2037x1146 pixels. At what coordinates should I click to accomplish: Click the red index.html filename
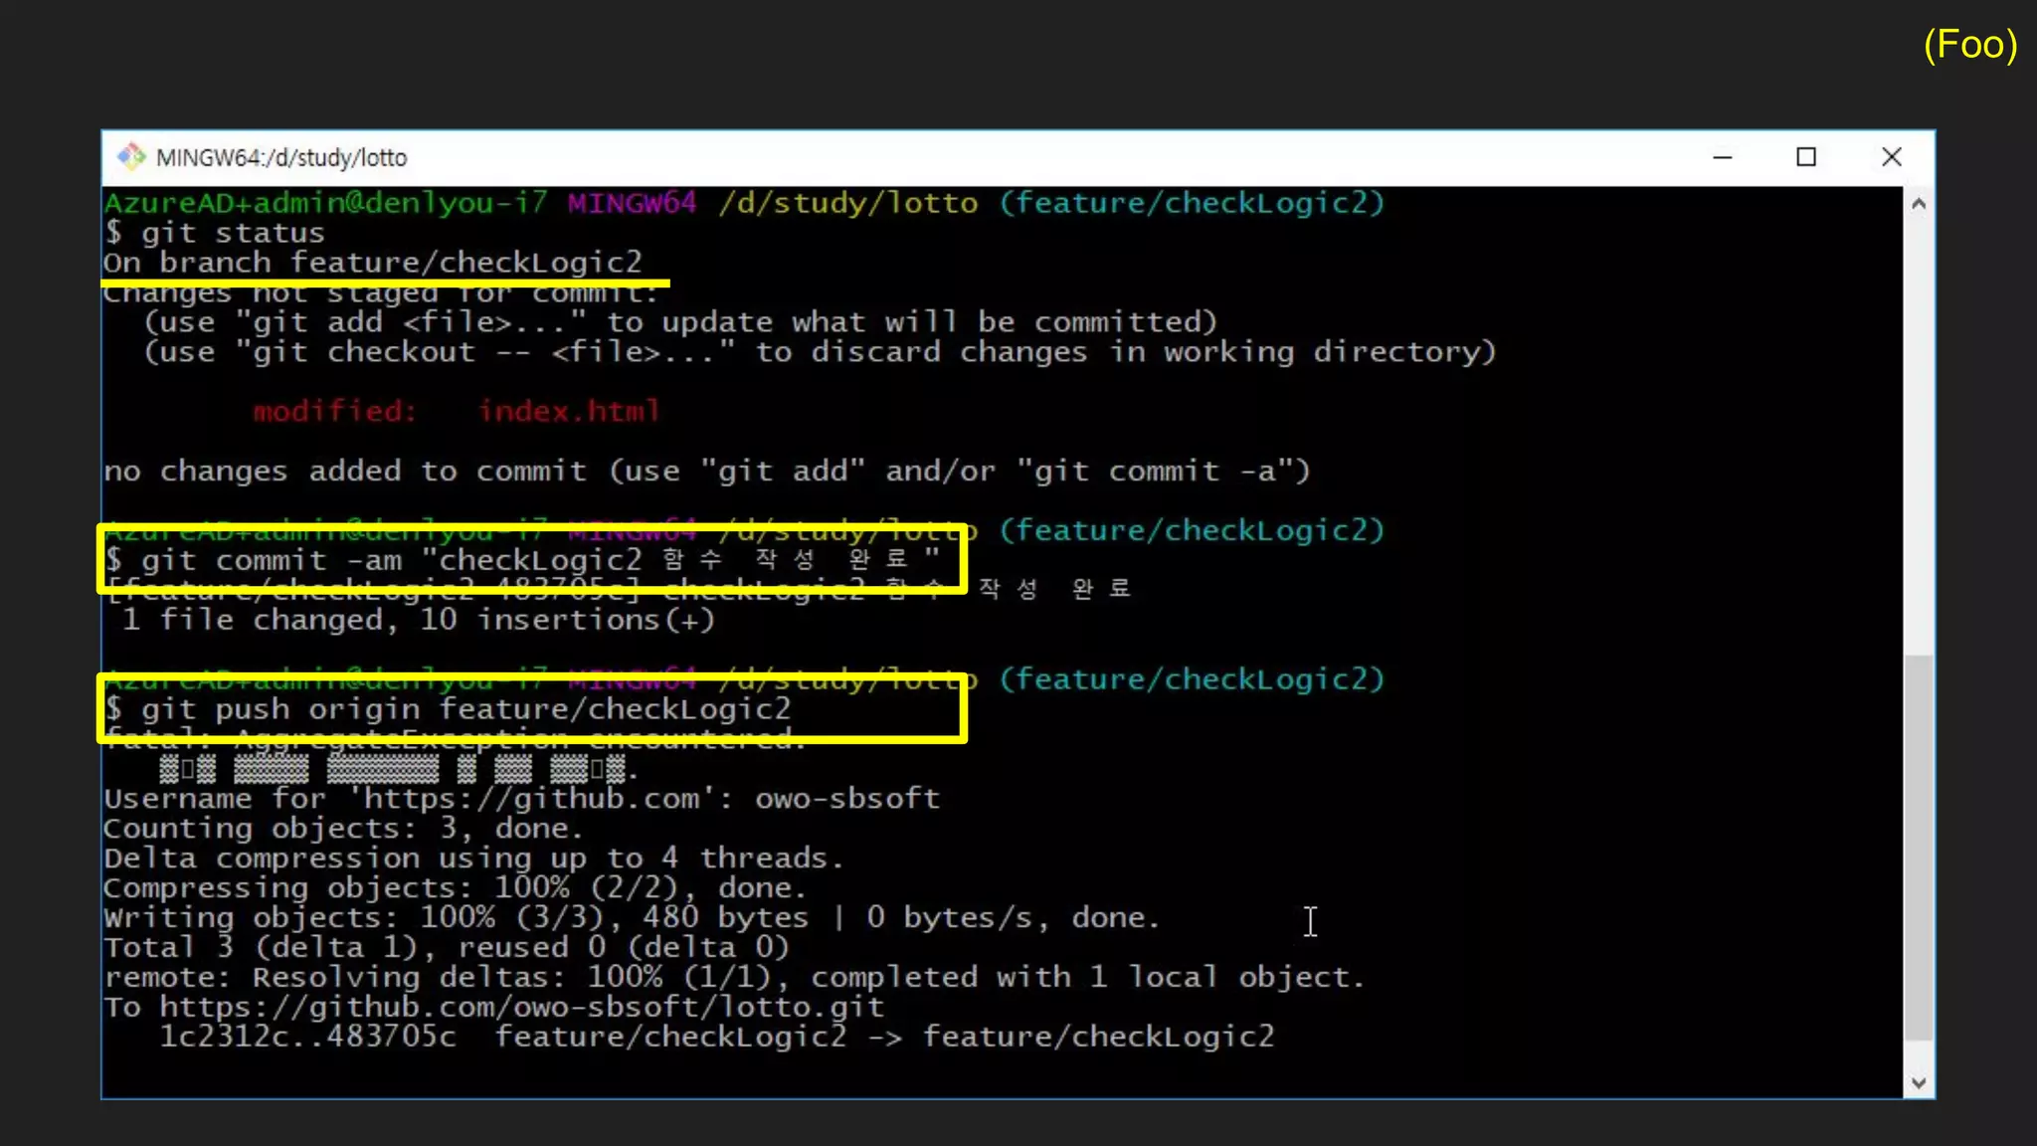569,411
